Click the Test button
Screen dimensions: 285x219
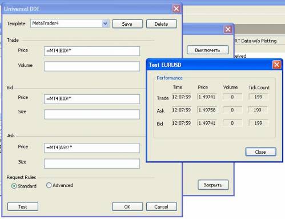pyautogui.click(x=23, y=206)
